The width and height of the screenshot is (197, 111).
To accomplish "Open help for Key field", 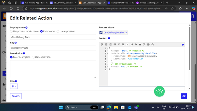I will pos(16,43).
